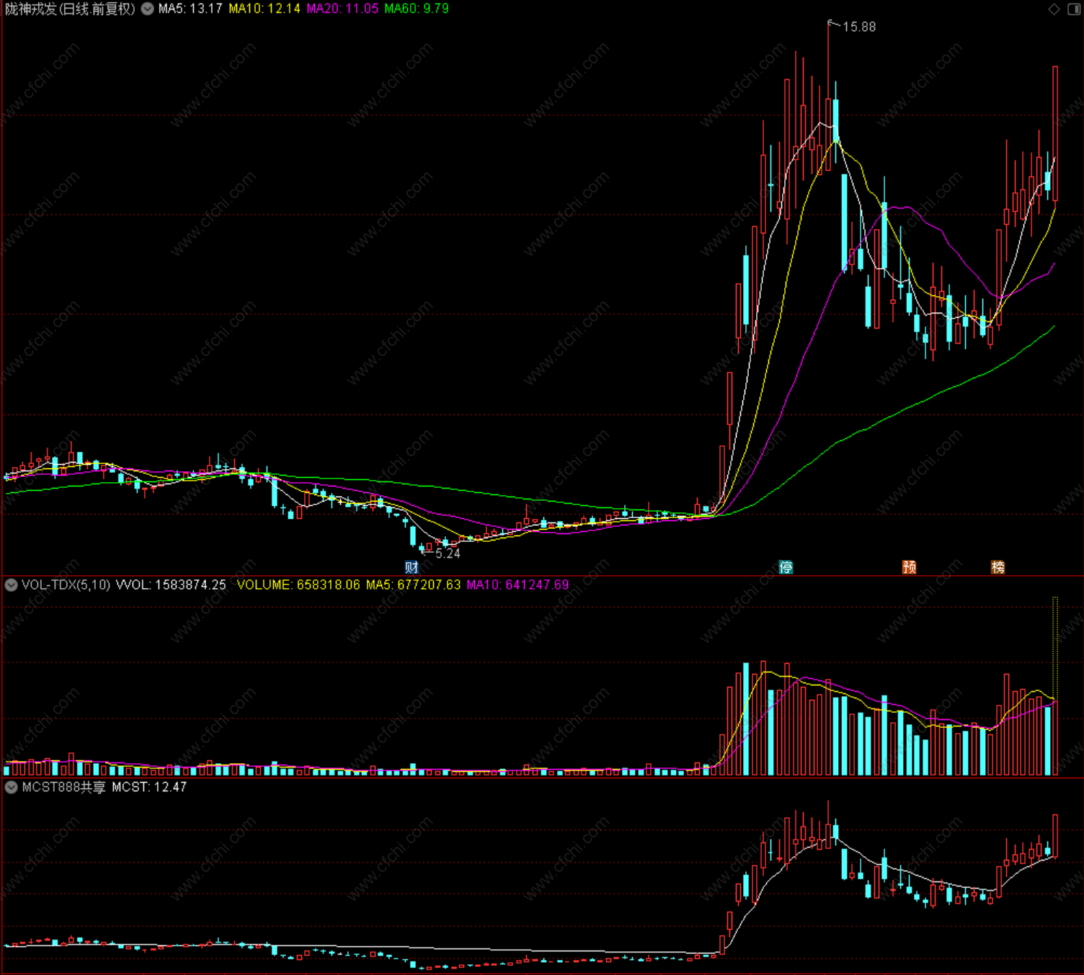
Task: Select the MA60: 9.79 green label
Action: pyautogui.click(x=417, y=9)
